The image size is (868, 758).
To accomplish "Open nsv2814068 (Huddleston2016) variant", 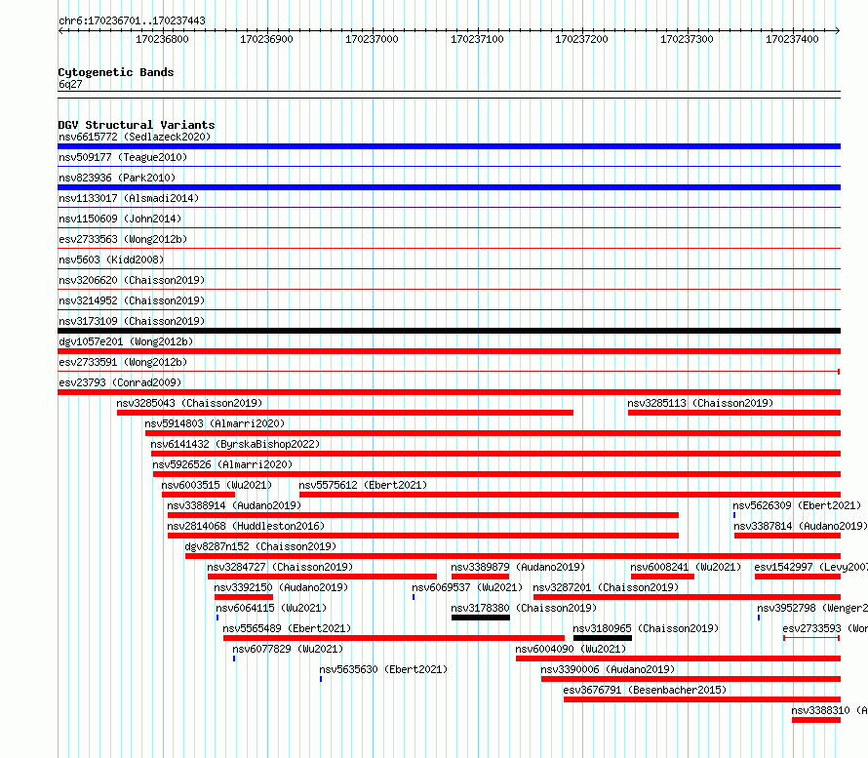I will [246, 526].
